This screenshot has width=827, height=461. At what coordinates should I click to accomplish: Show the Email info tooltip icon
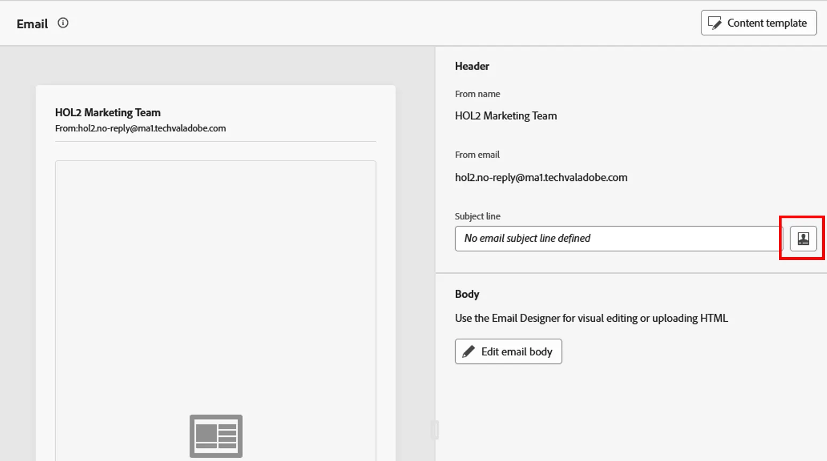pyautogui.click(x=63, y=23)
